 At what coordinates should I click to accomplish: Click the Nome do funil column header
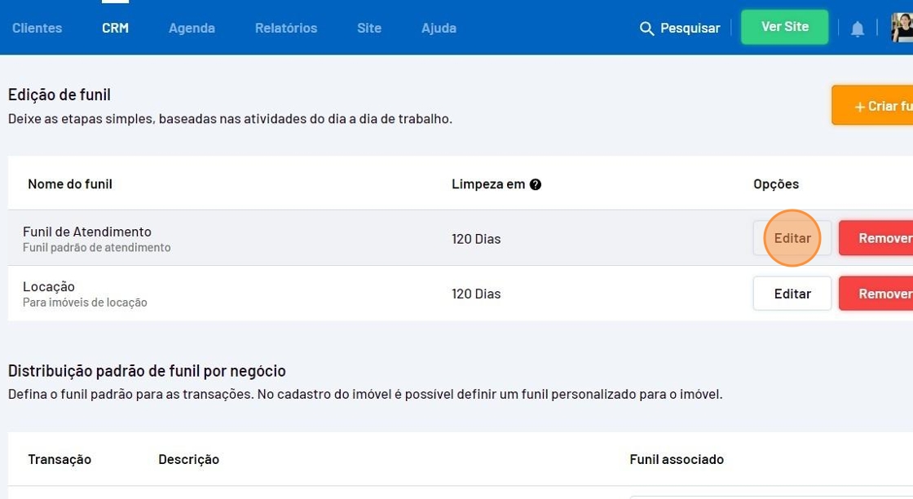70,184
